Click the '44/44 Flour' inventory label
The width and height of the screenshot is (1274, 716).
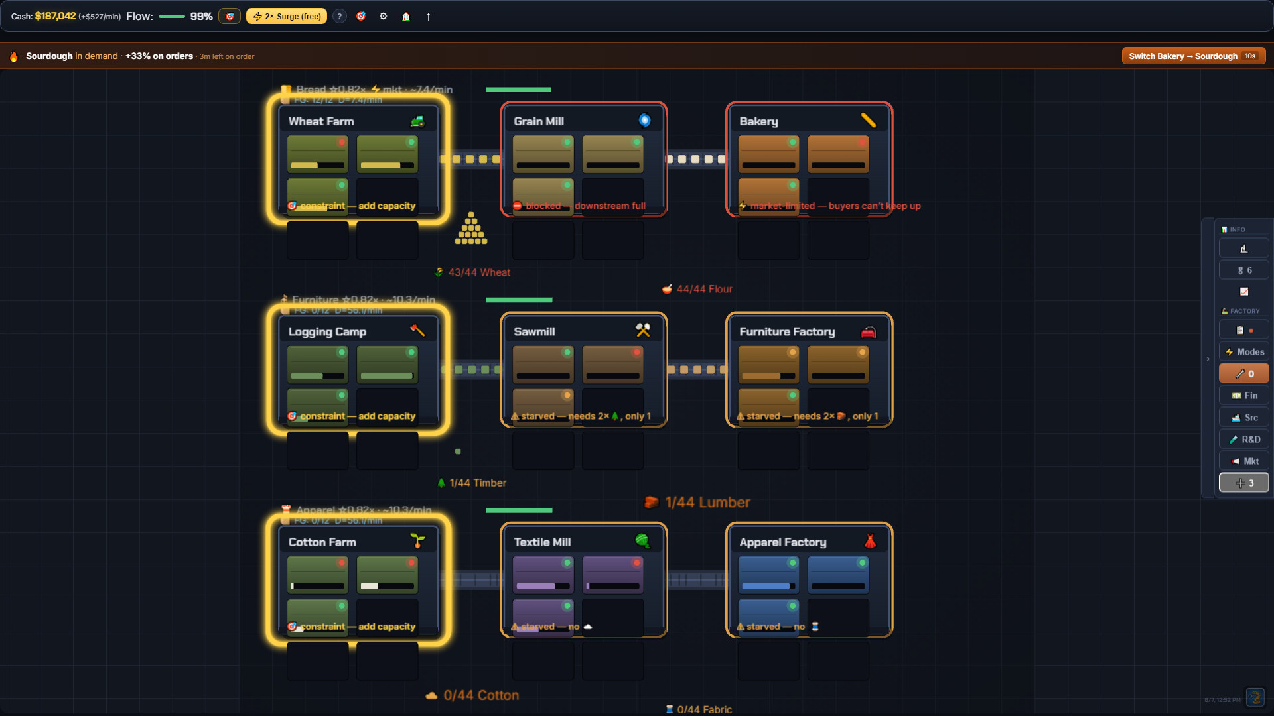click(x=697, y=289)
